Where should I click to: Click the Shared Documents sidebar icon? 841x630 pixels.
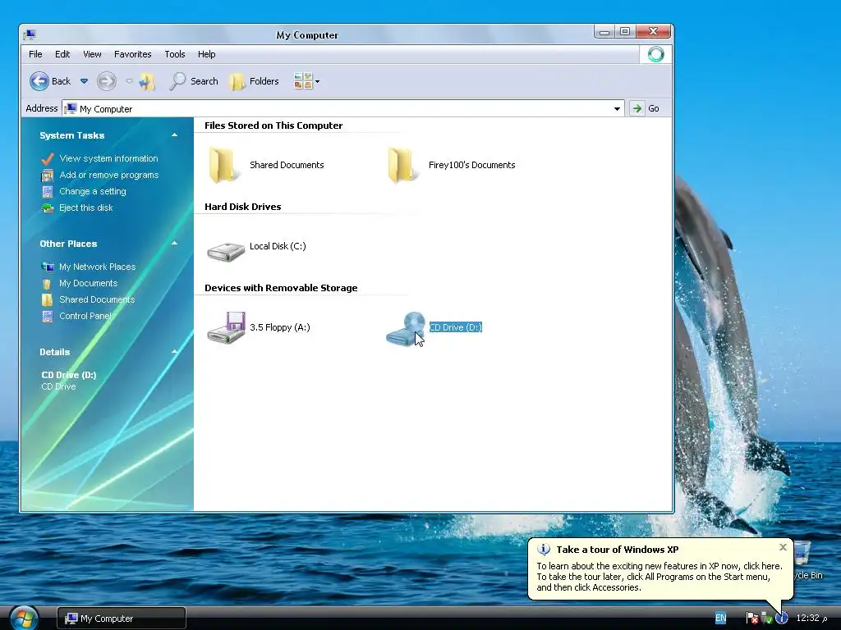[47, 300]
